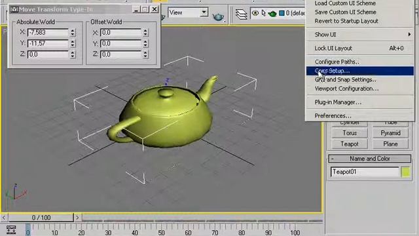Viewport: 419px width, 236px height.
Task: Click the Absolute X spinner arrows
Action: [73, 33]
